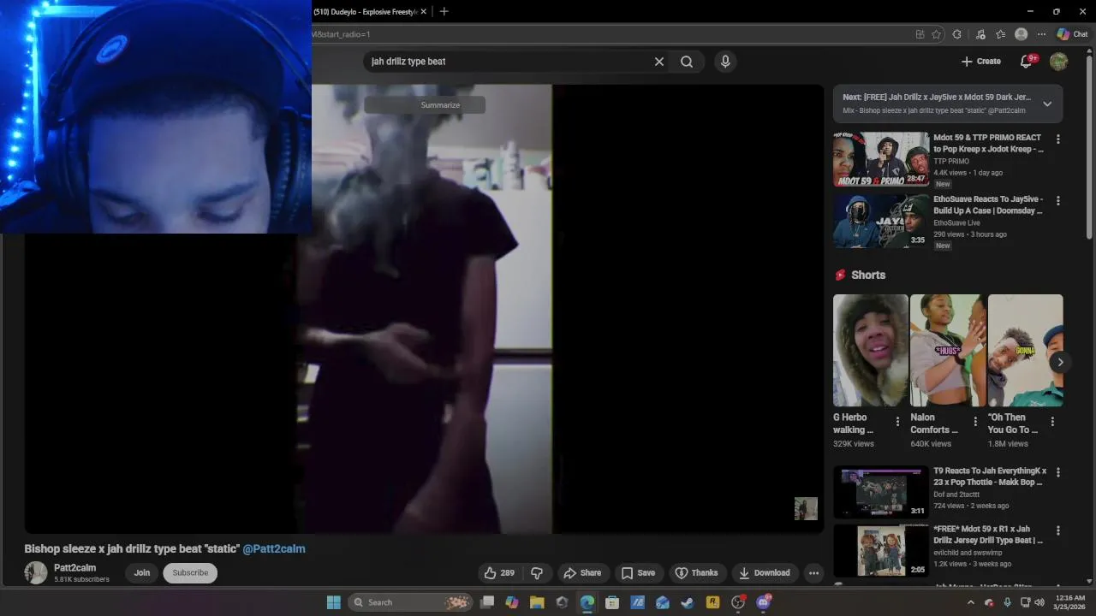Select the Dudeylo Explosive Freestyle browser tab
Image resolution: width=1096 pixels, height=616 pixels.
364,12
